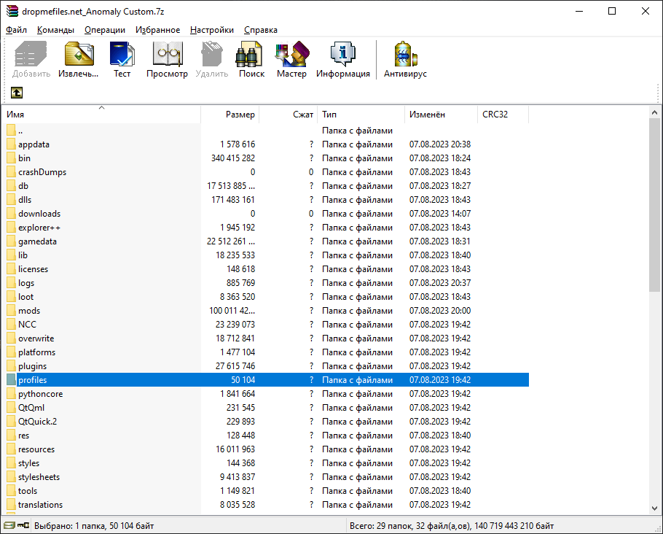Open the Файл menu
Image resolution: width=663 pixels, height=534 pixels.
16,30
